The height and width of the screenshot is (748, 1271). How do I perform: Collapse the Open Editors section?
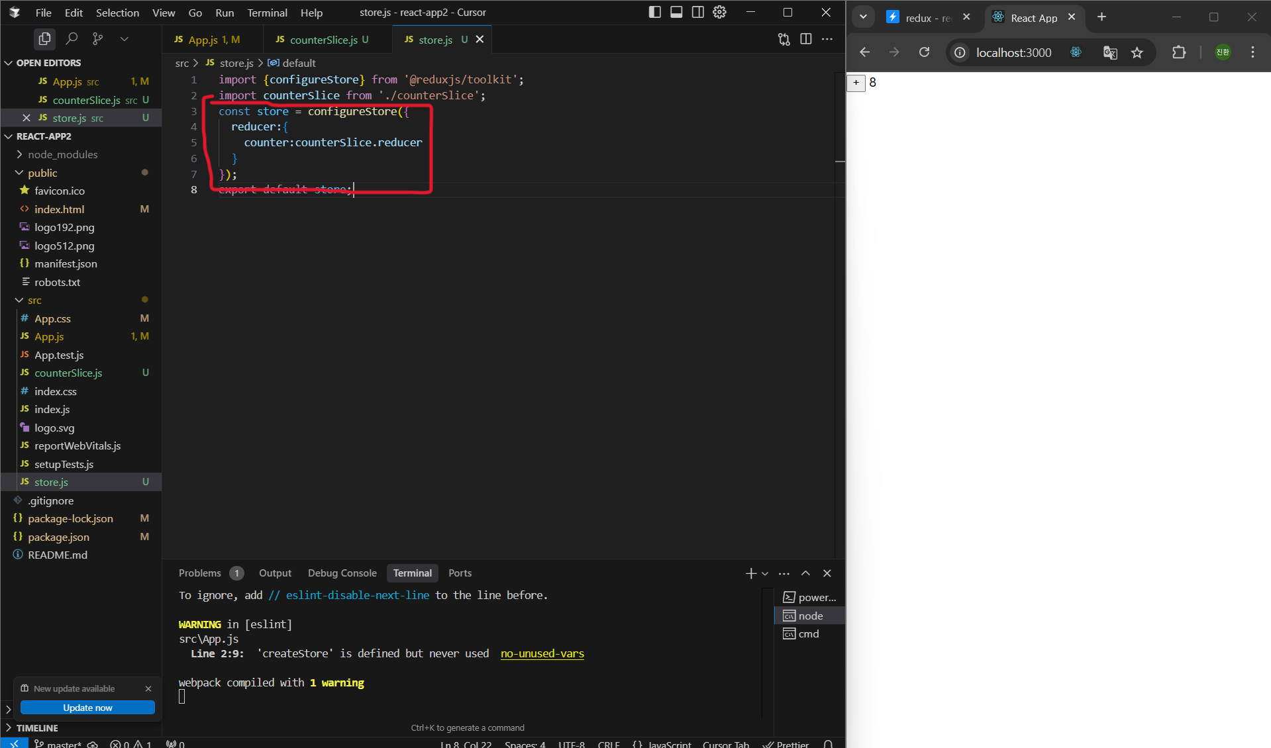coord(48,63)
